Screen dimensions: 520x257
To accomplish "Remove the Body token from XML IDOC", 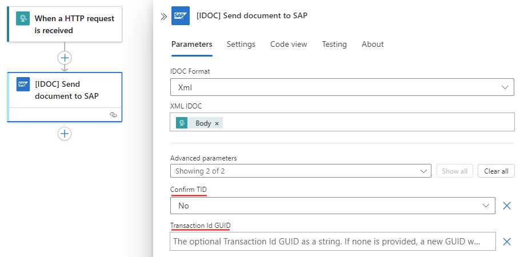I will [x=217, y=123].
